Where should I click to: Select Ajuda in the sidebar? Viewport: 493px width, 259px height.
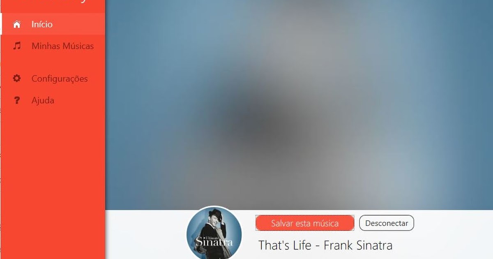tap(53, 100)
